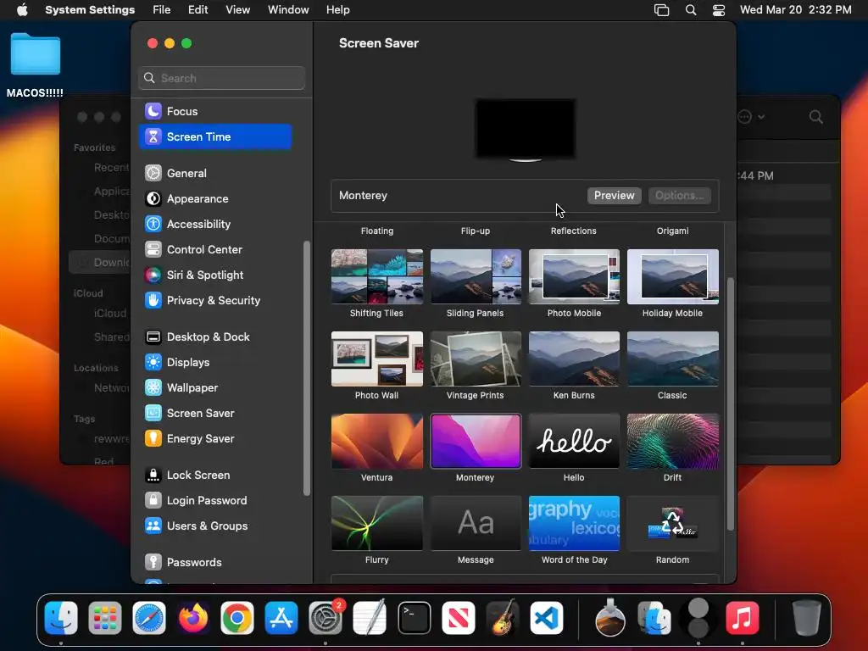Open Spotlight search in menu bar
The height and width of the screenshot is (651, 868).
pyautogui.click(x=690, y=10)
